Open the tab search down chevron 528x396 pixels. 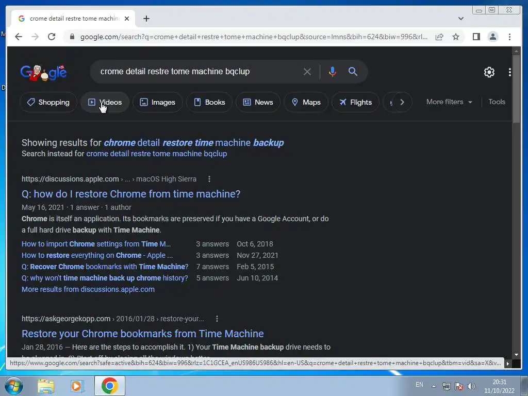[460, 19]
